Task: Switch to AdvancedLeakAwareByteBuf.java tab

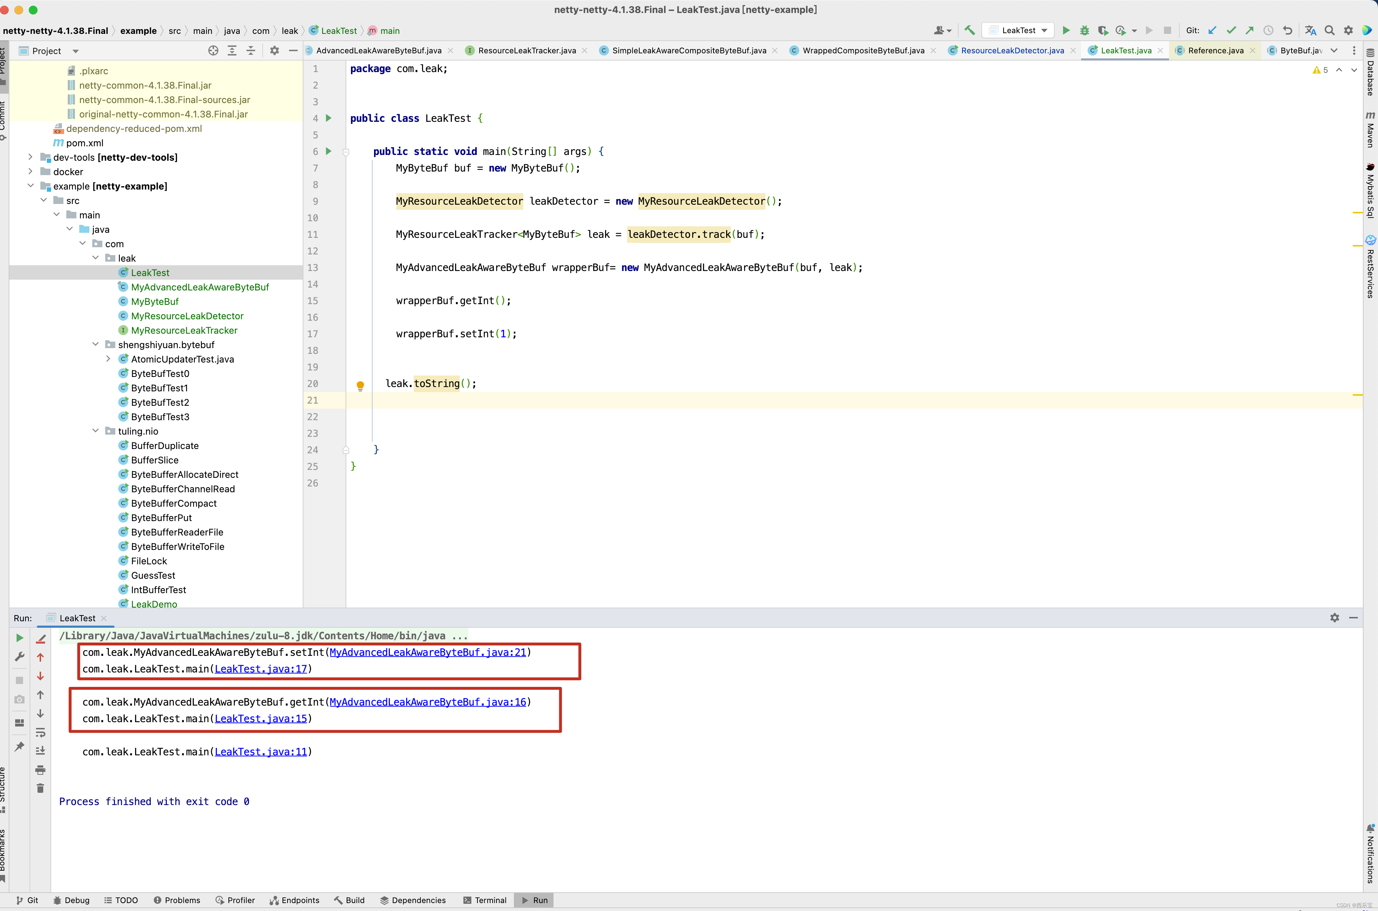Action: 379,50
